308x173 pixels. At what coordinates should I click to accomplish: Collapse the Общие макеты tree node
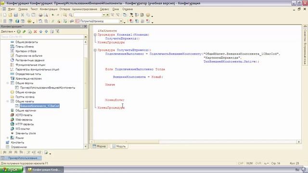pyautogui.click(x=8, y=101)
